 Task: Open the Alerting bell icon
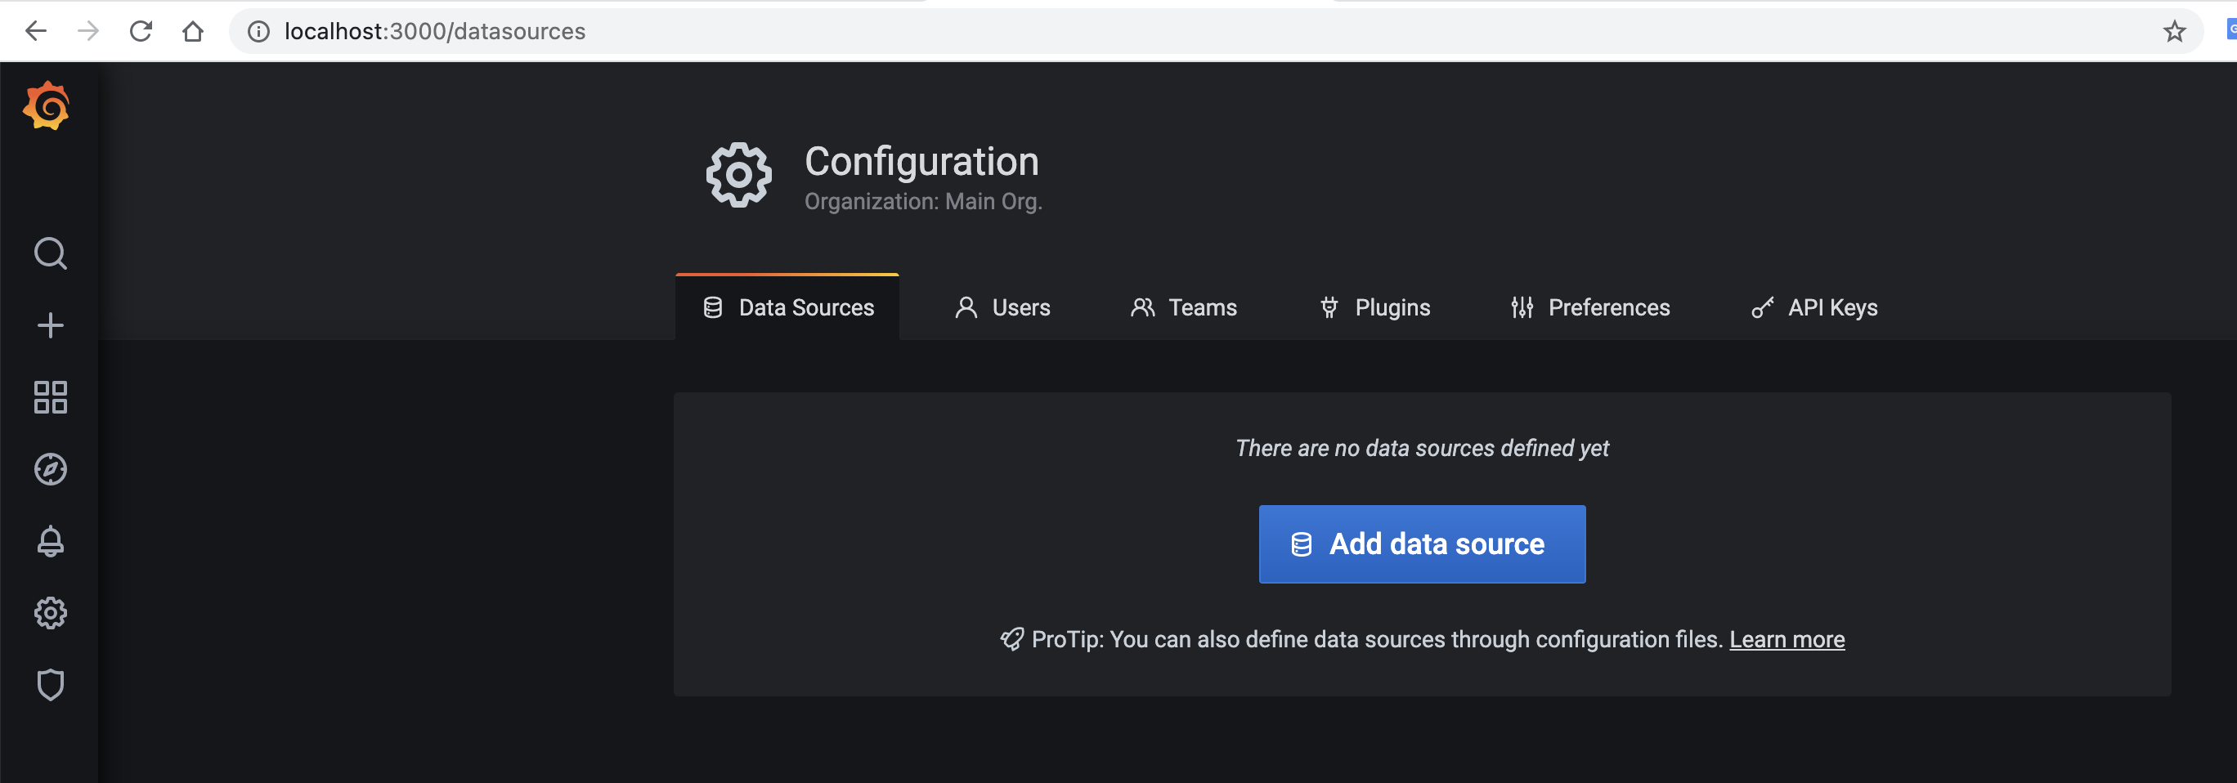point(51,541)
